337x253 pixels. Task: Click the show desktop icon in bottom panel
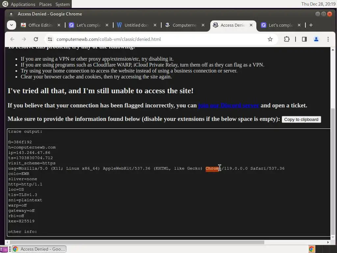(x=4, y=249)
